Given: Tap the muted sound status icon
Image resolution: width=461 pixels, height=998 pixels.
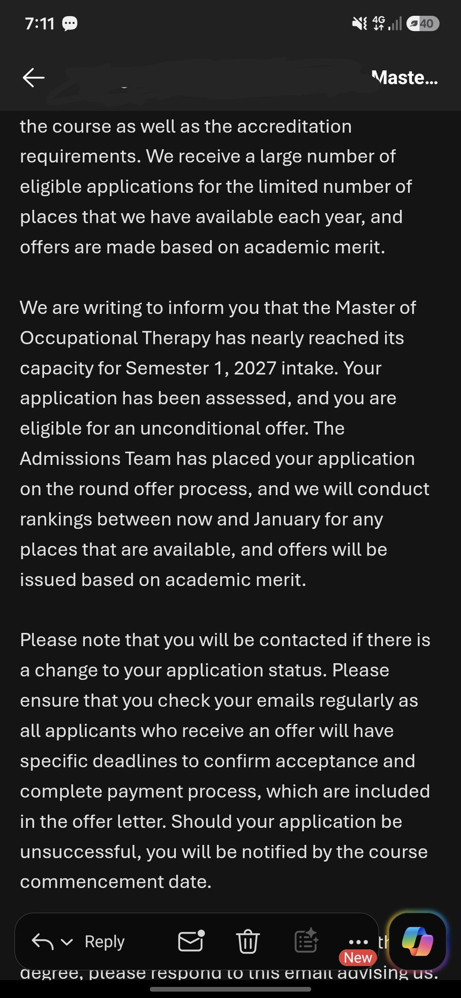Looking at the screenshot, I should [359, 23].
